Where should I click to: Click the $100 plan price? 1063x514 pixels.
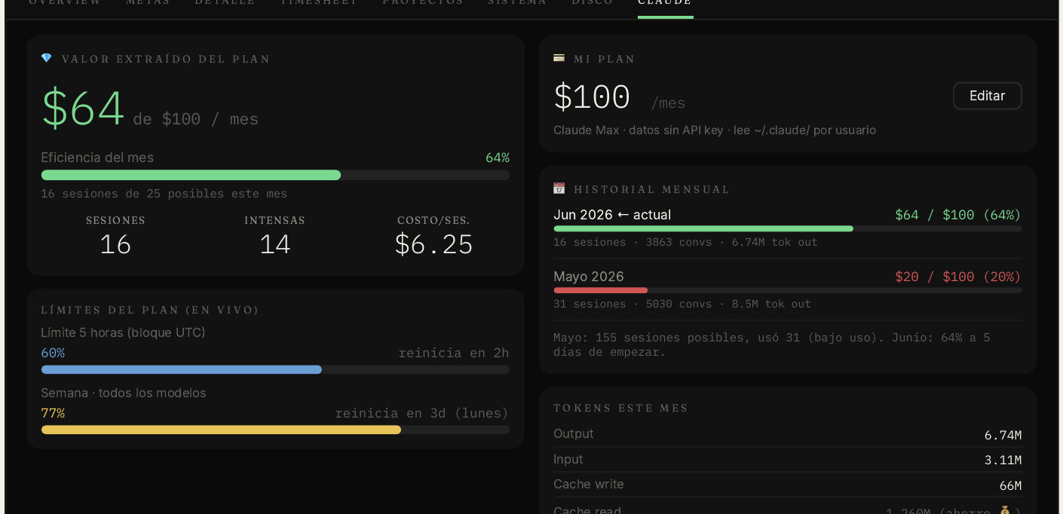click(592, 97)
